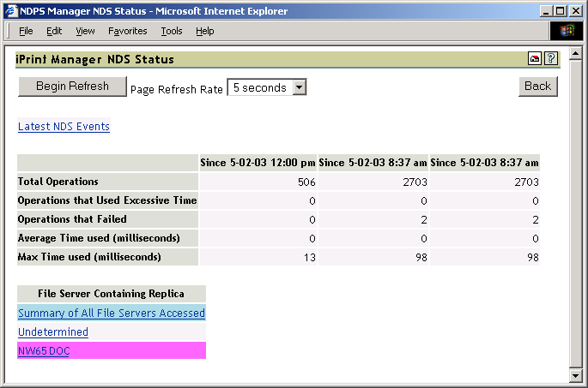The image size is (588, 388).
Task: Click the Back button
Action: [x=537, y=86]
